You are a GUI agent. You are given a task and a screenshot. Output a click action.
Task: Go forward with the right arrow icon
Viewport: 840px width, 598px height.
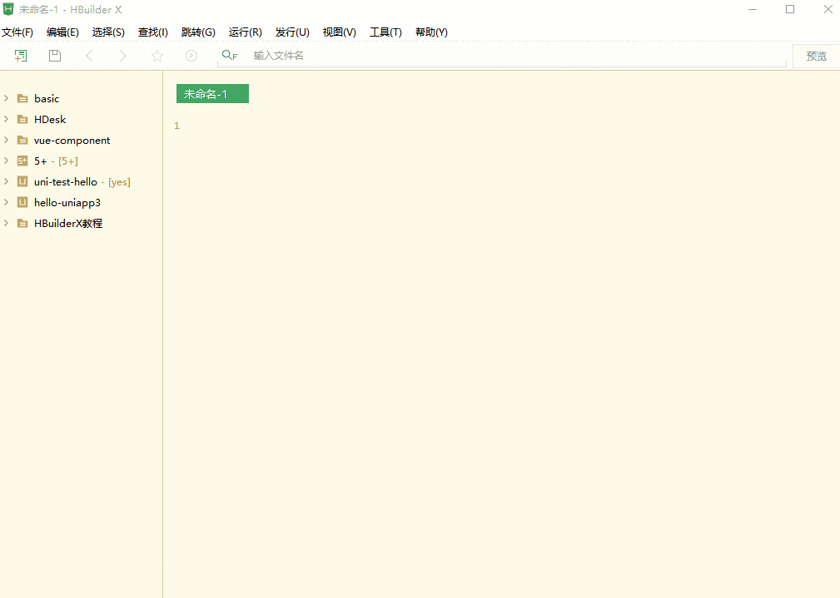[x=123, y=56]
